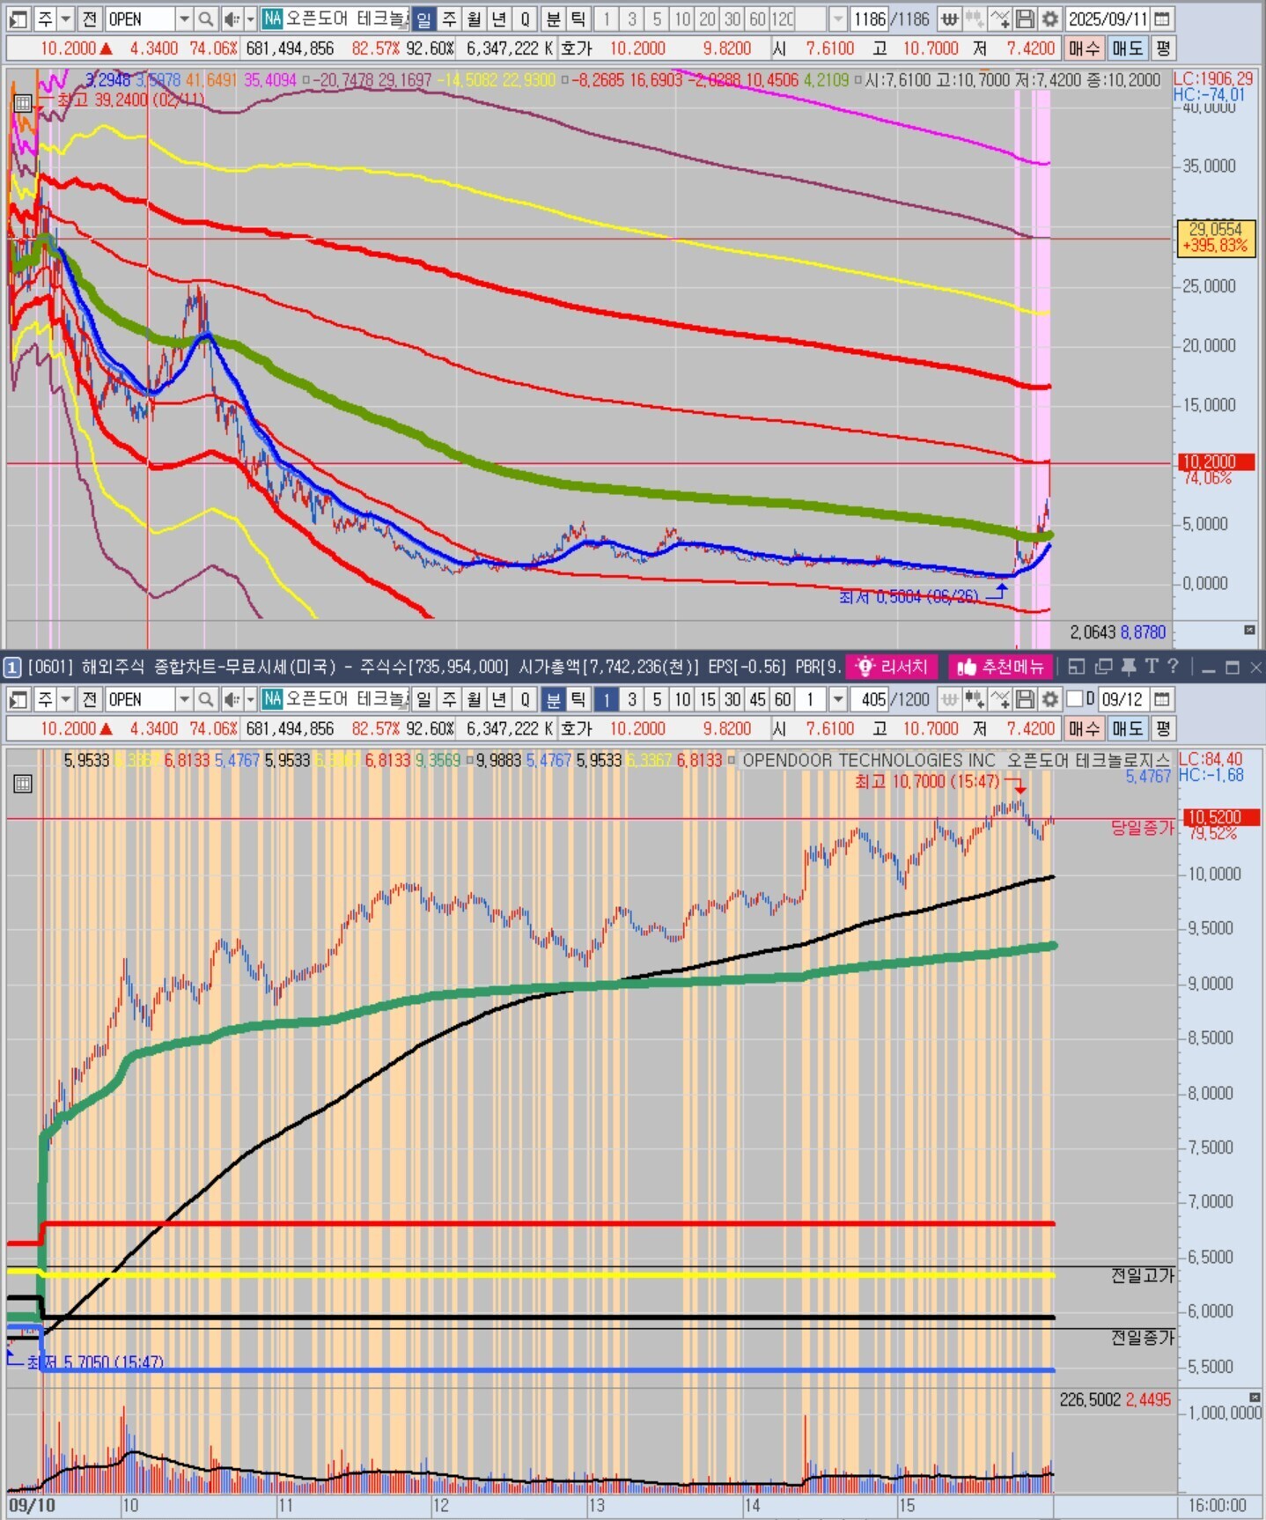Click the pin window icon in title bar
Image resolution: width=1266 pixels, height=1520 pixels.
click(1129, 667)
